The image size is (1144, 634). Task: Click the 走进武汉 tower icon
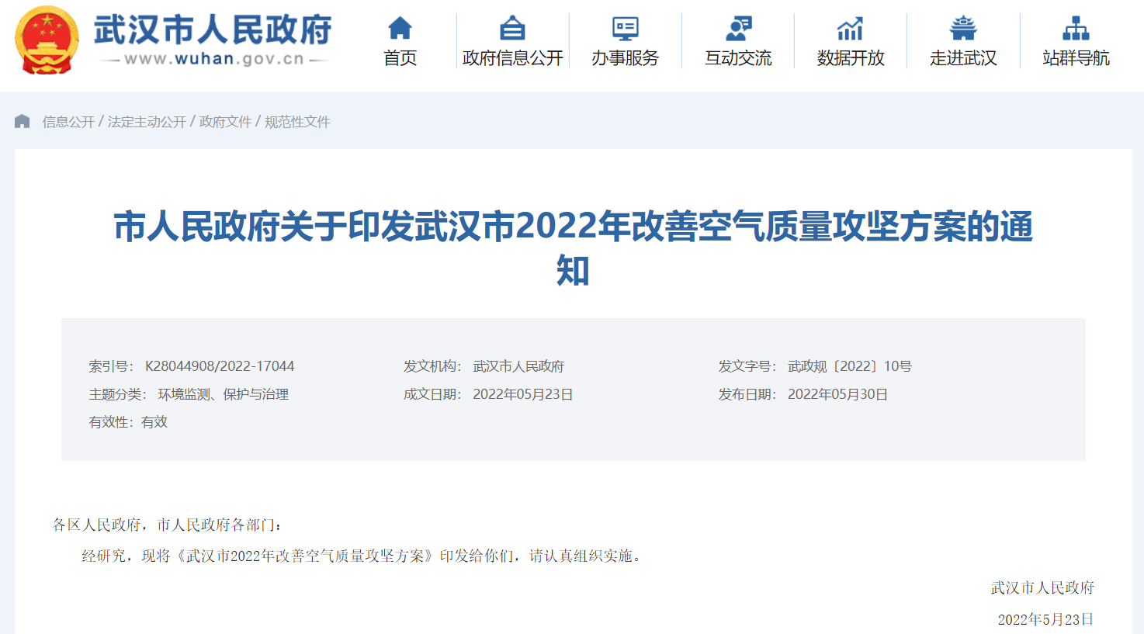(x=963, y=29)
